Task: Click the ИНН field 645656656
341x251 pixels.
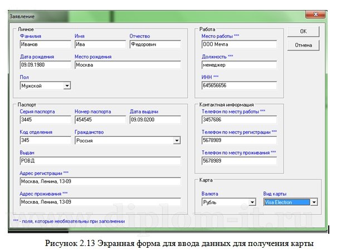Action: click(239, 85)
